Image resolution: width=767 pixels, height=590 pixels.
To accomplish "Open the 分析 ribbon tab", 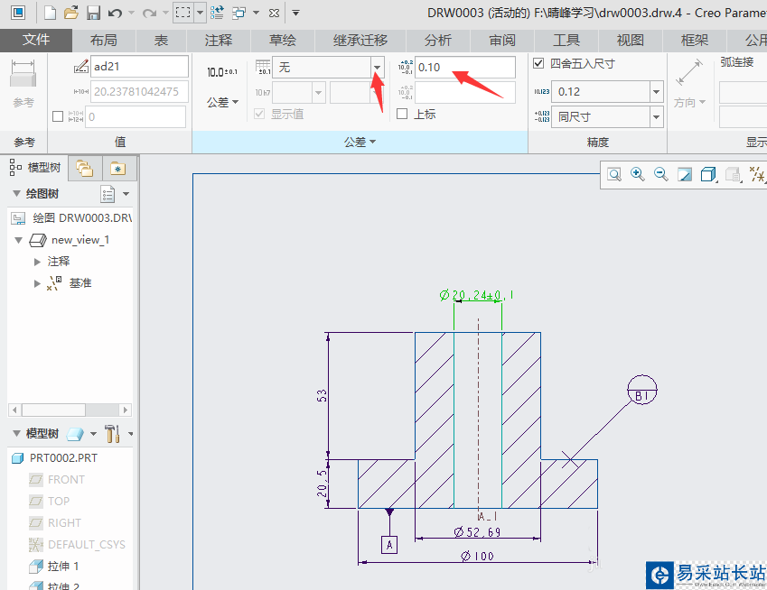I will (x=438, y=41).
